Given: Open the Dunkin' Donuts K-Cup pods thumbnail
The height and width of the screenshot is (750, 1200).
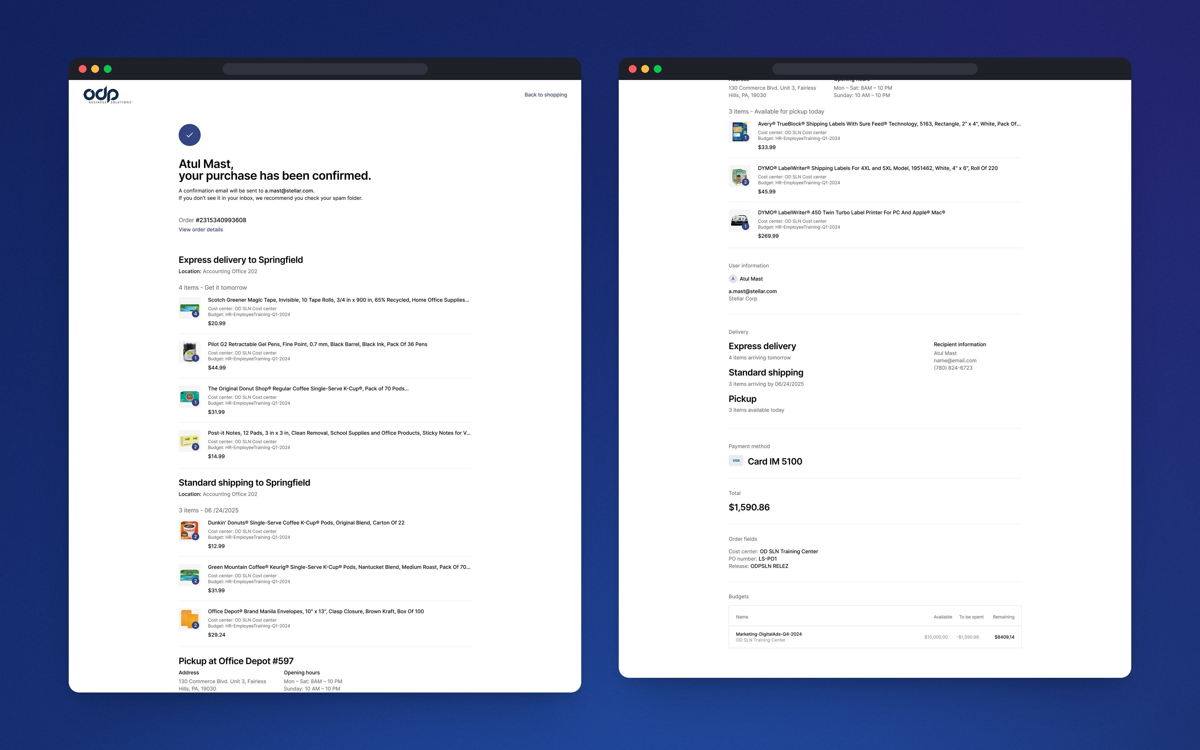Looking at the screenshot, I should [189, 531].
